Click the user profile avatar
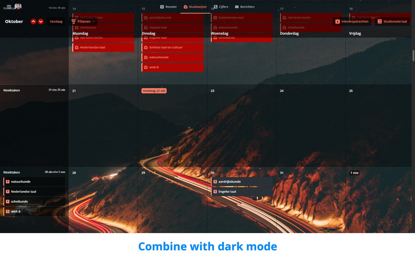The width and height of the screenshot is (415, 259). tap(18, 6)
